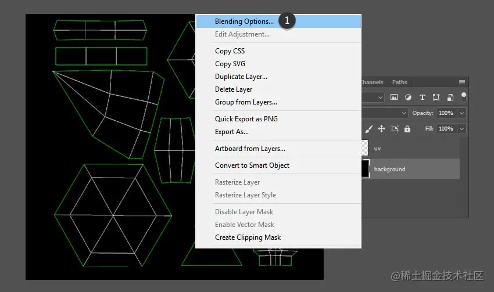The height and width of the screenshot is (292, 494).
Task: Toggle lock all padlock icon
Action: pyautogui.click(x=407, y=129)
